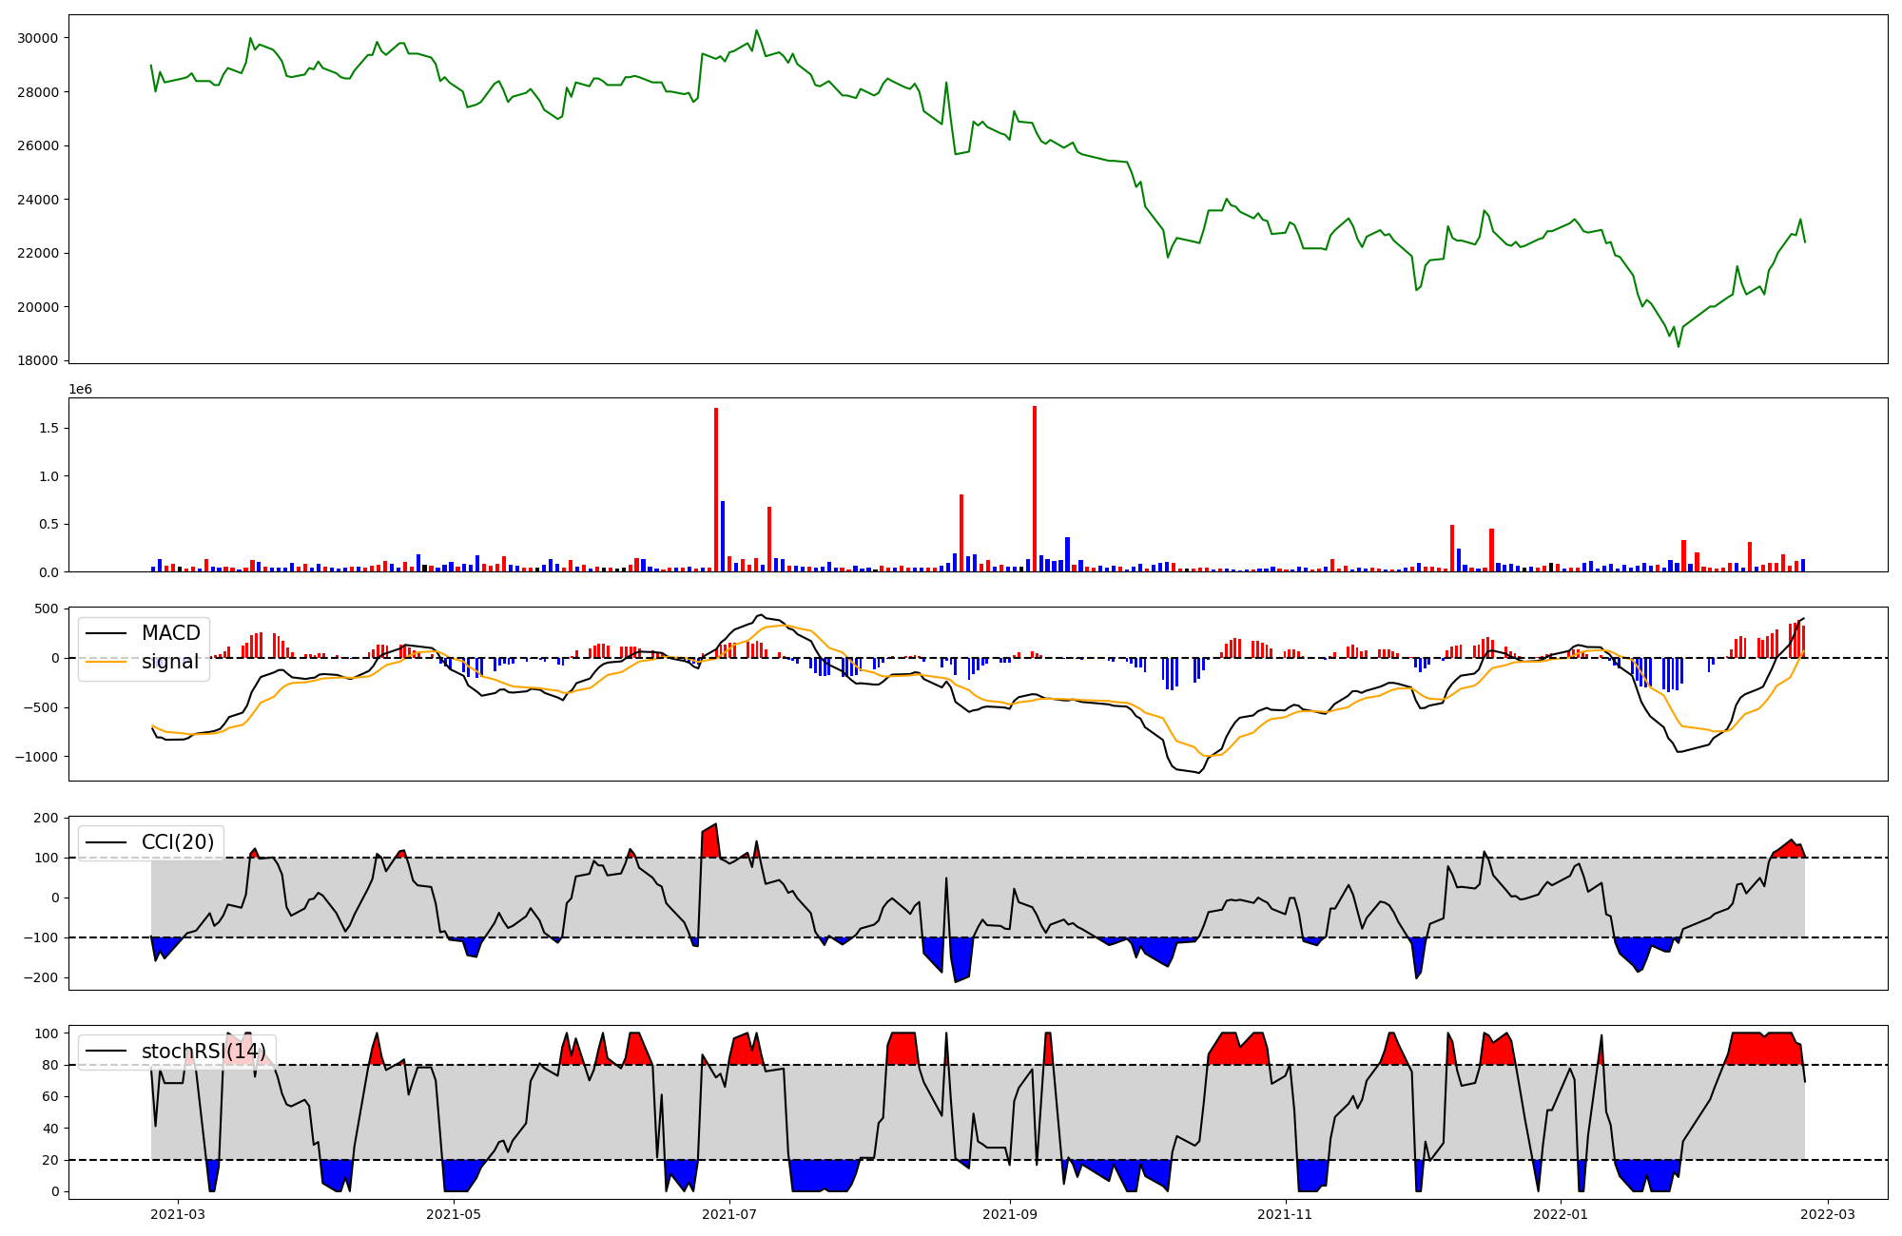1902x1236 pixels.
Task: Select the stochRSI(14) legend entry
Action: 204,1052
